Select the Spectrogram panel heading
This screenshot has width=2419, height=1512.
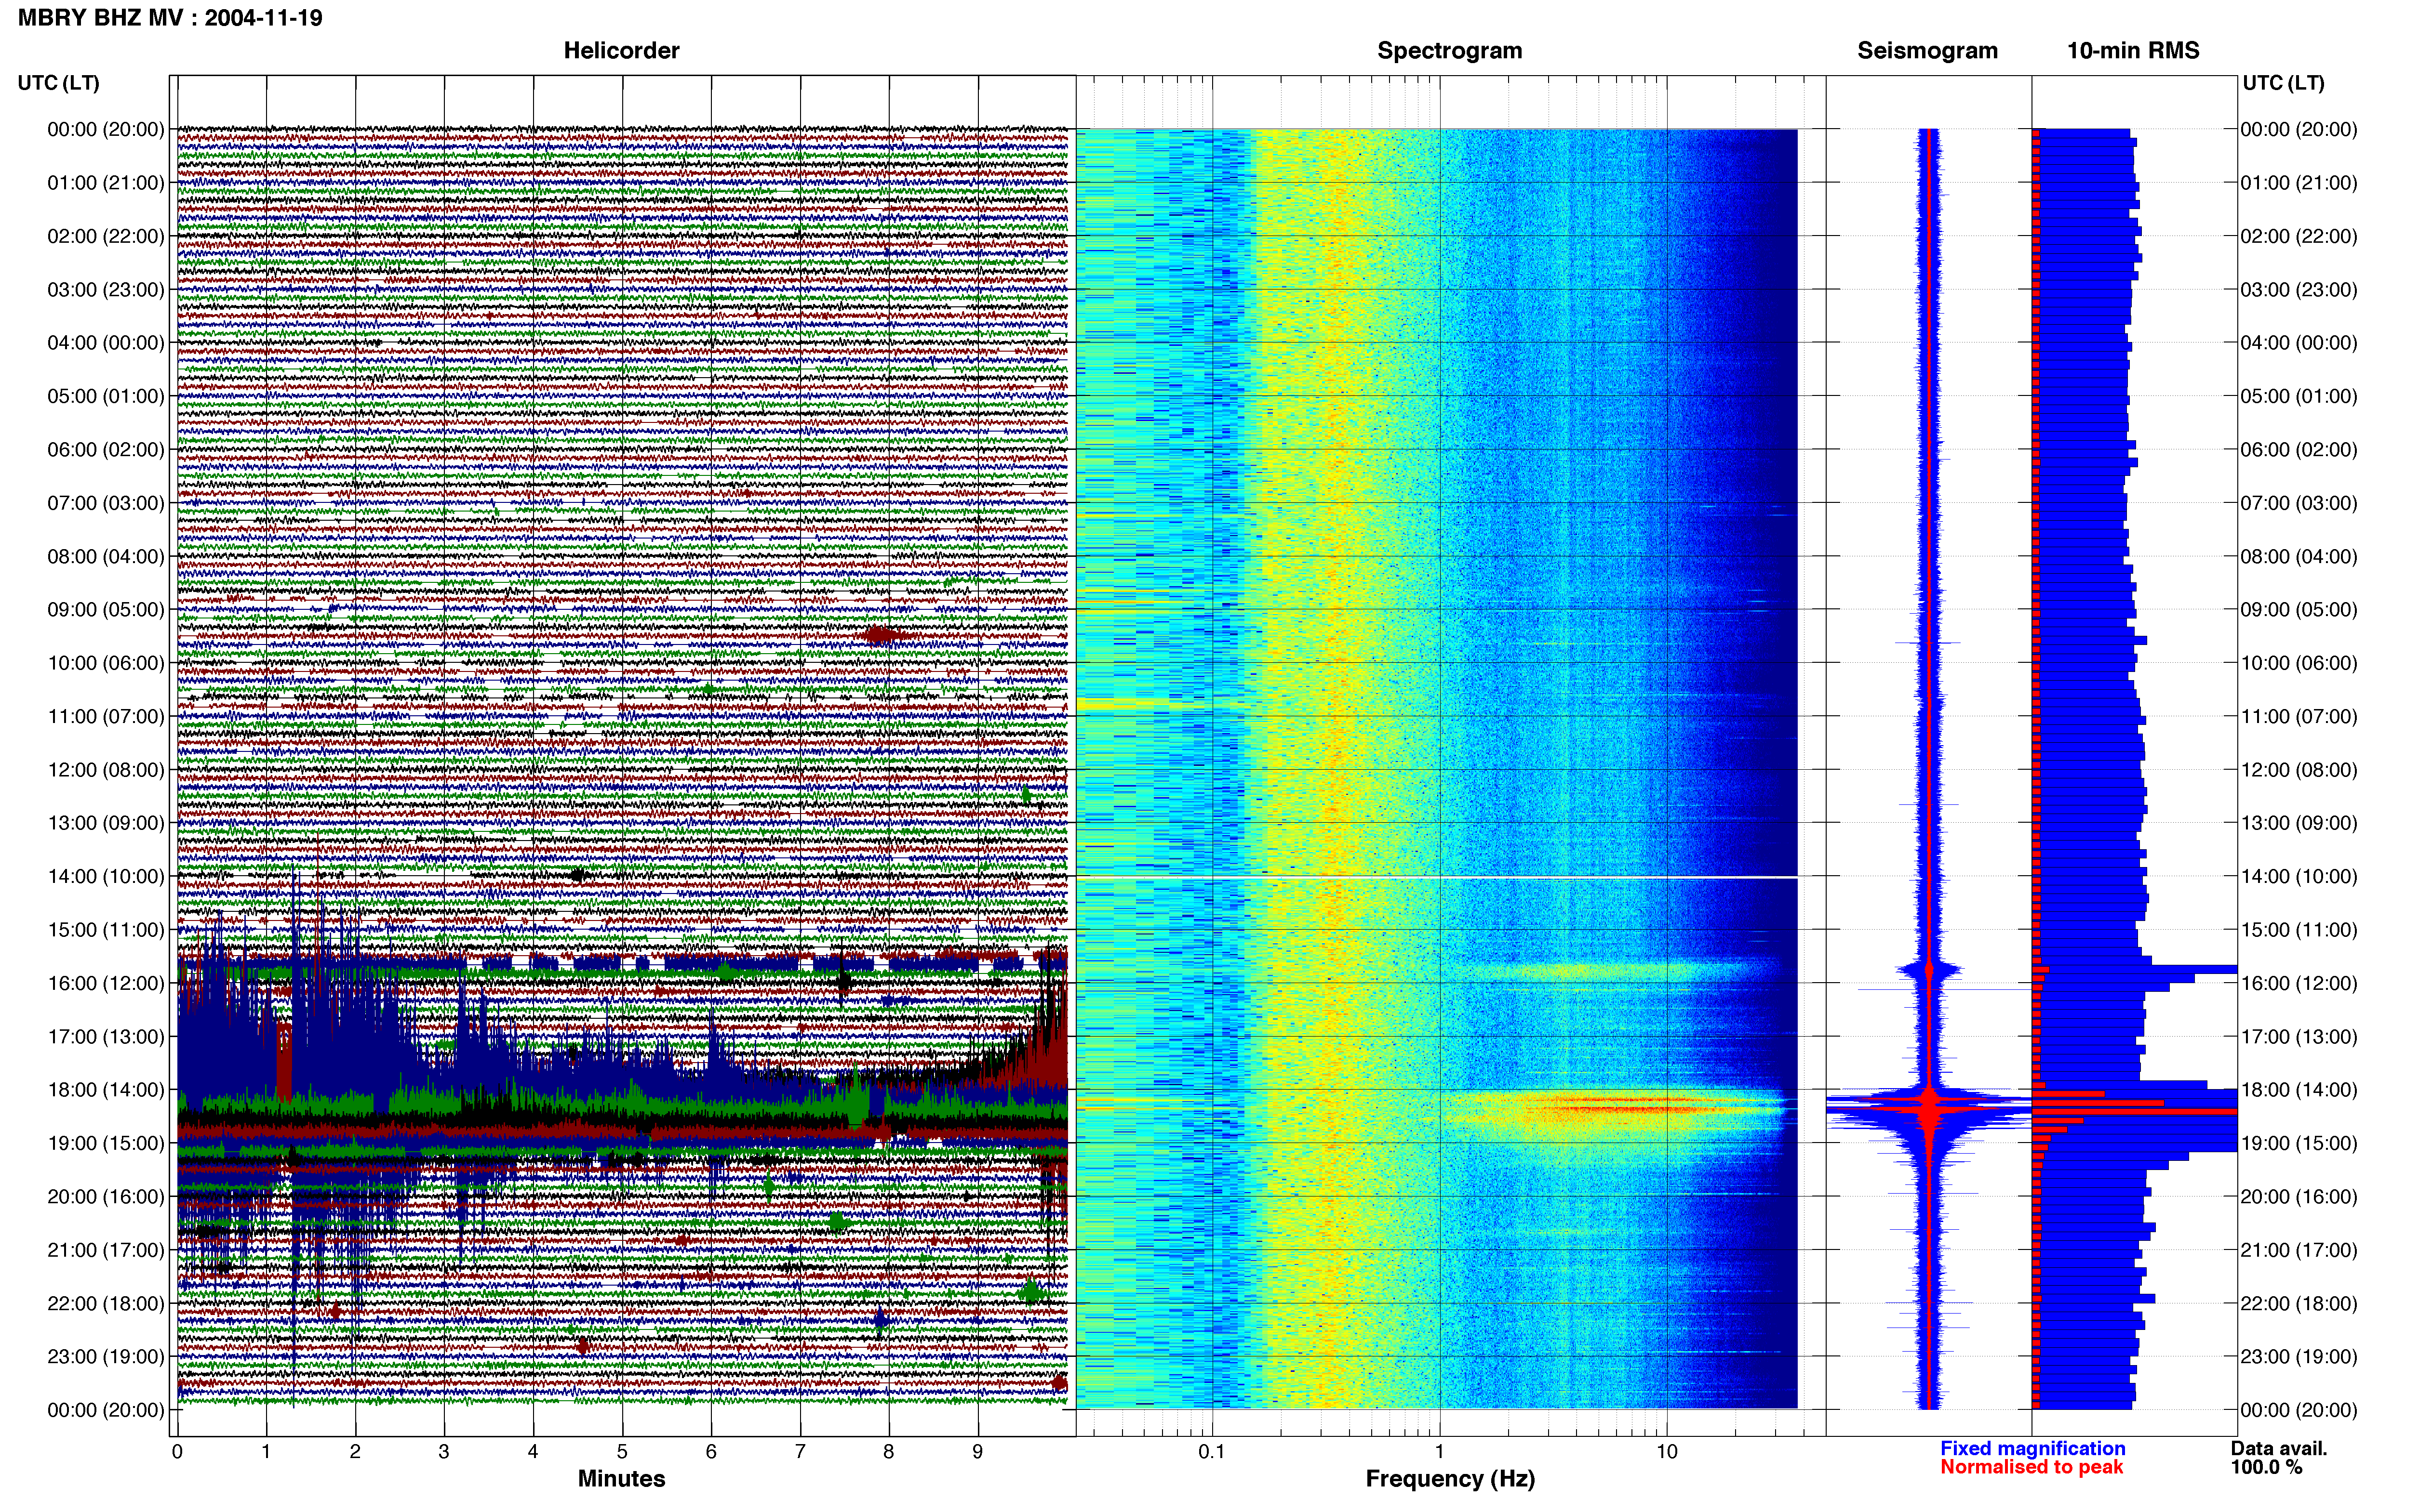click(x=1450, y=50)
